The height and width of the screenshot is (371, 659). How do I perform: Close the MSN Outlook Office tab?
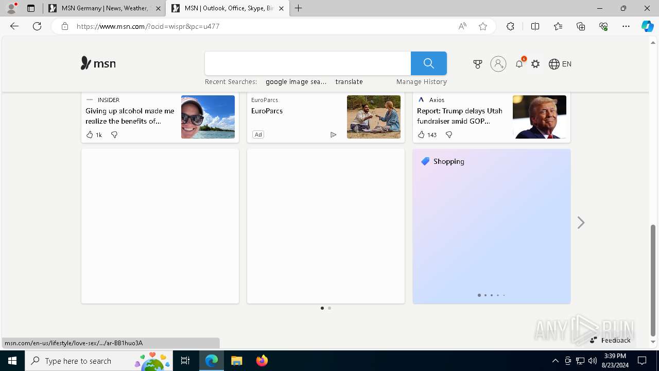click(281, 8)
